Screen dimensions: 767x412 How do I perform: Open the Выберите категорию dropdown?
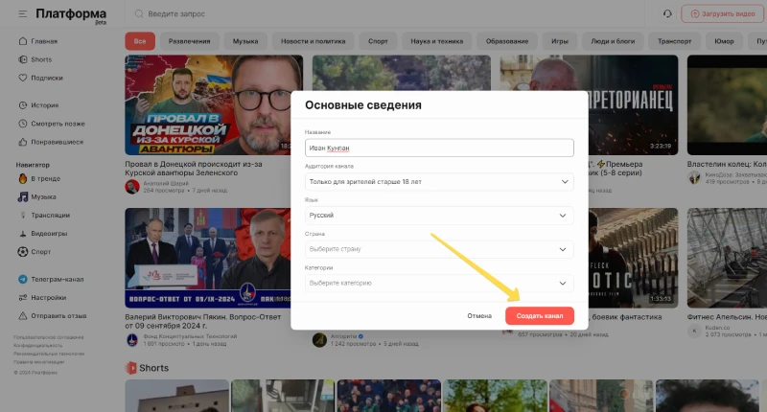[439, 283]
